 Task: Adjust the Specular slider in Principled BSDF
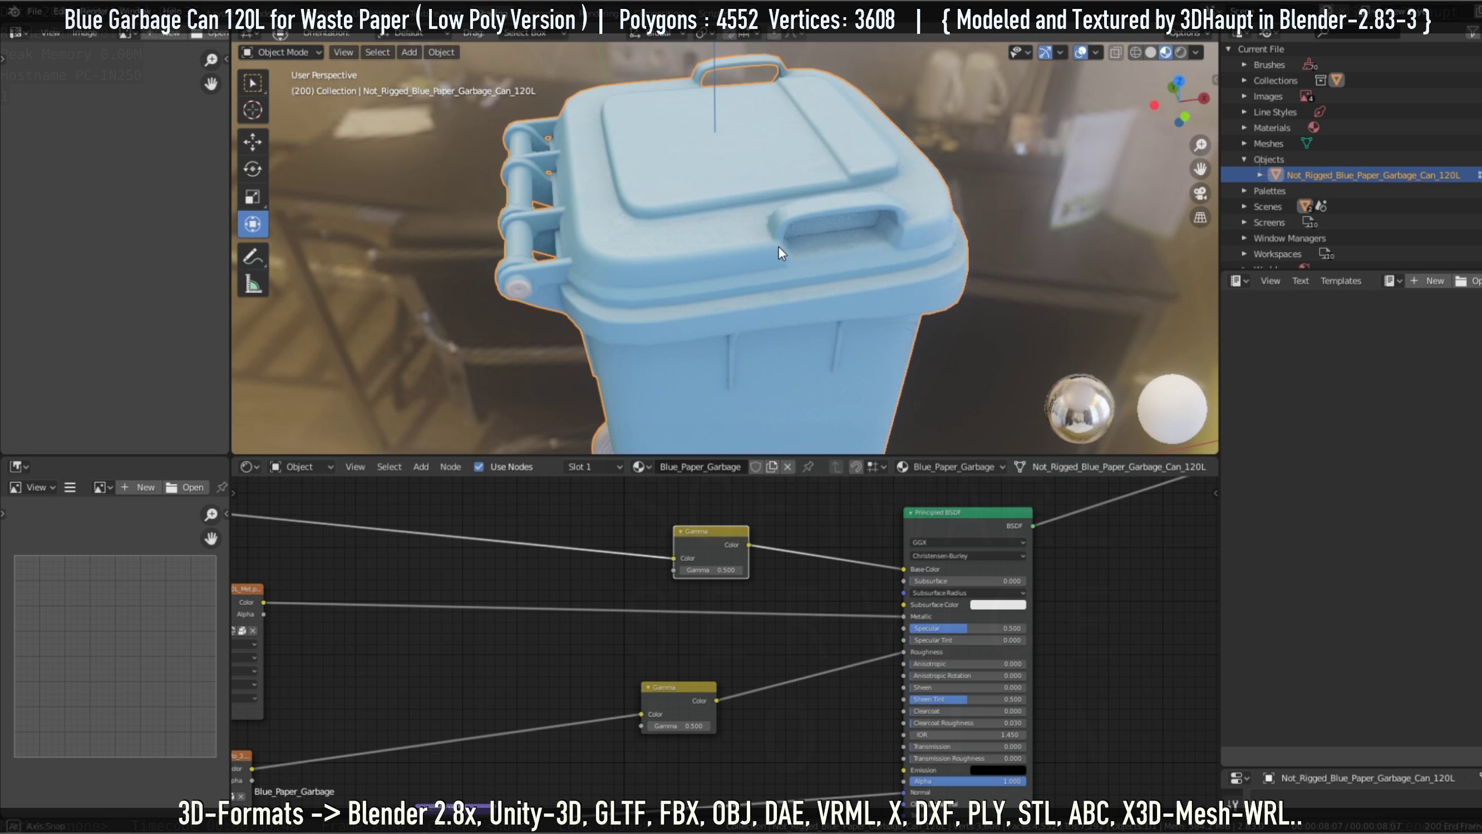point(968,629)
